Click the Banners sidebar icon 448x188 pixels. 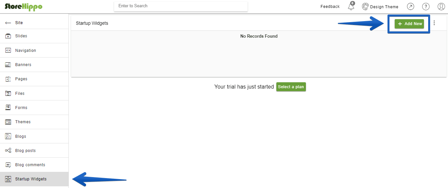point(8,65)
